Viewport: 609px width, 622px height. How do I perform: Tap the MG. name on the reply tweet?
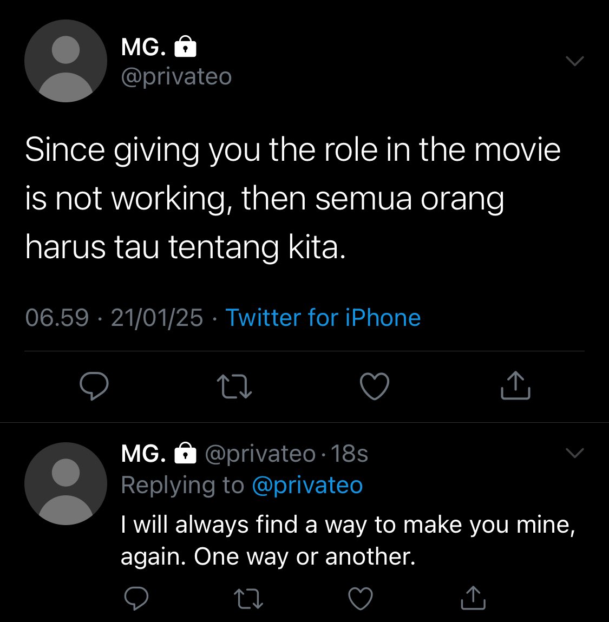coord(143,454)
